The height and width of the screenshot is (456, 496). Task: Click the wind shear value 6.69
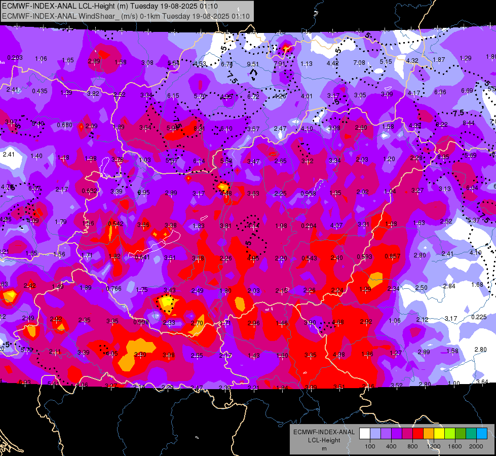click(467, 91)
